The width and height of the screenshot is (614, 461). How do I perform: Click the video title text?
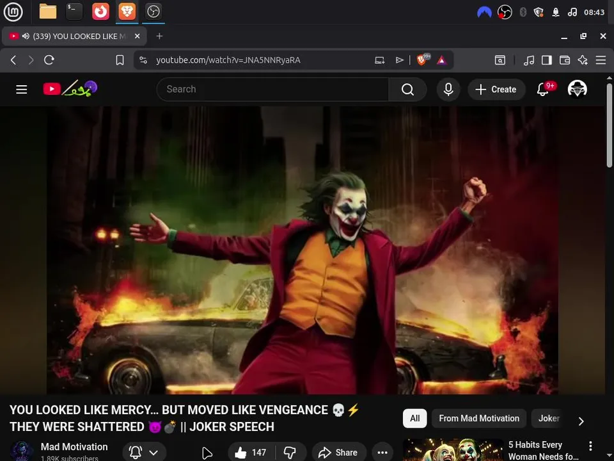pyautogui.click(x=184, y=418)
